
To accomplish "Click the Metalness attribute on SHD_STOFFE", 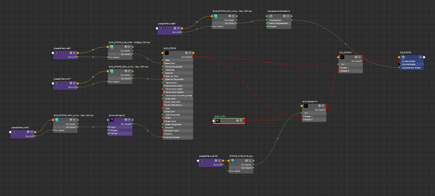I will [178, 70].
